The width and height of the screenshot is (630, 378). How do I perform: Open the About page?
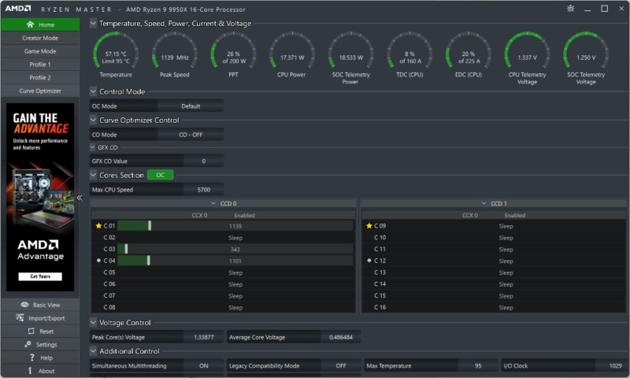pyautogui.click(x=40, y=371)
